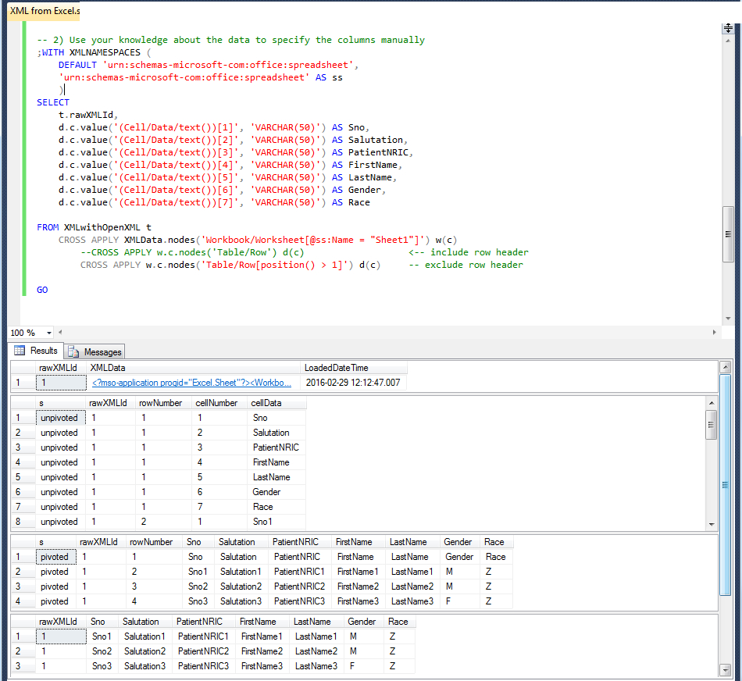
Task: Click the Messages tab page icon
Action: 74,351
